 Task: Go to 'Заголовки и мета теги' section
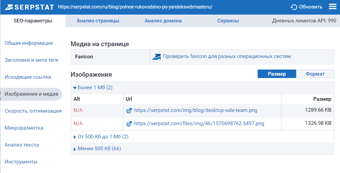(31, 60)
